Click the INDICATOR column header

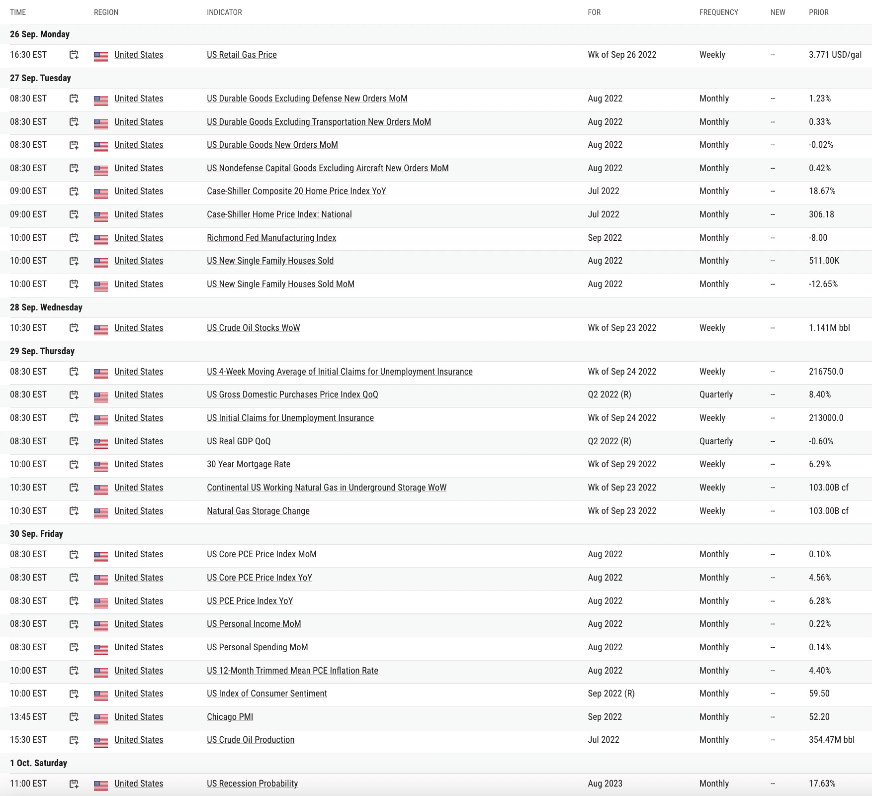tap(225, 12)
